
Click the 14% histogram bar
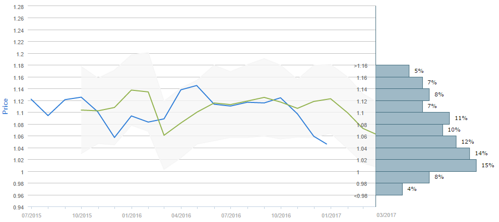point(422,154)
